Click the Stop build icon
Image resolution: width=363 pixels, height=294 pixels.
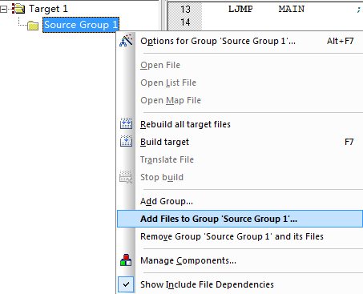tap(126, 177)
